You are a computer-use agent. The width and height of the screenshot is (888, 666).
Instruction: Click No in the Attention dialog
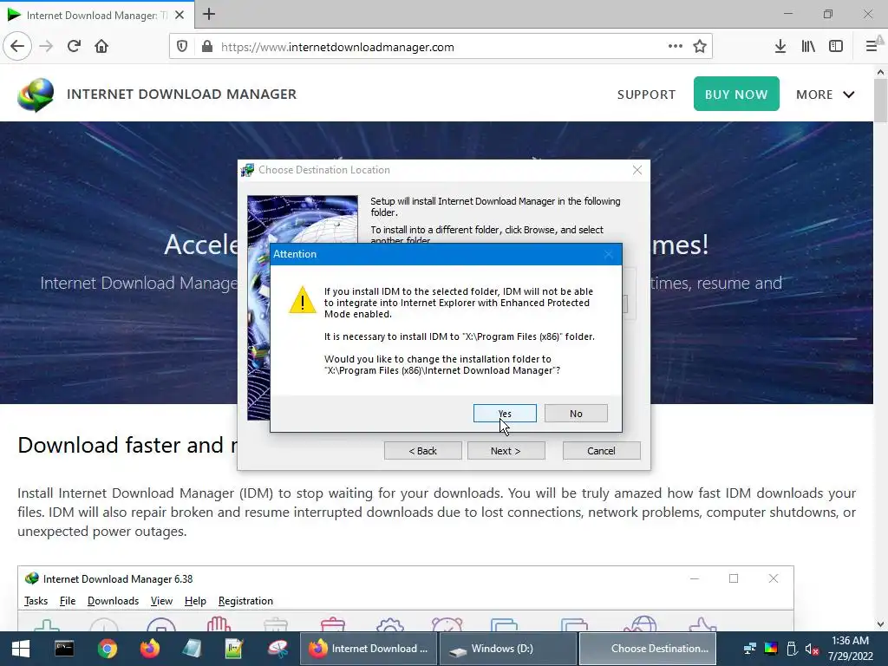tap(576, 414)
